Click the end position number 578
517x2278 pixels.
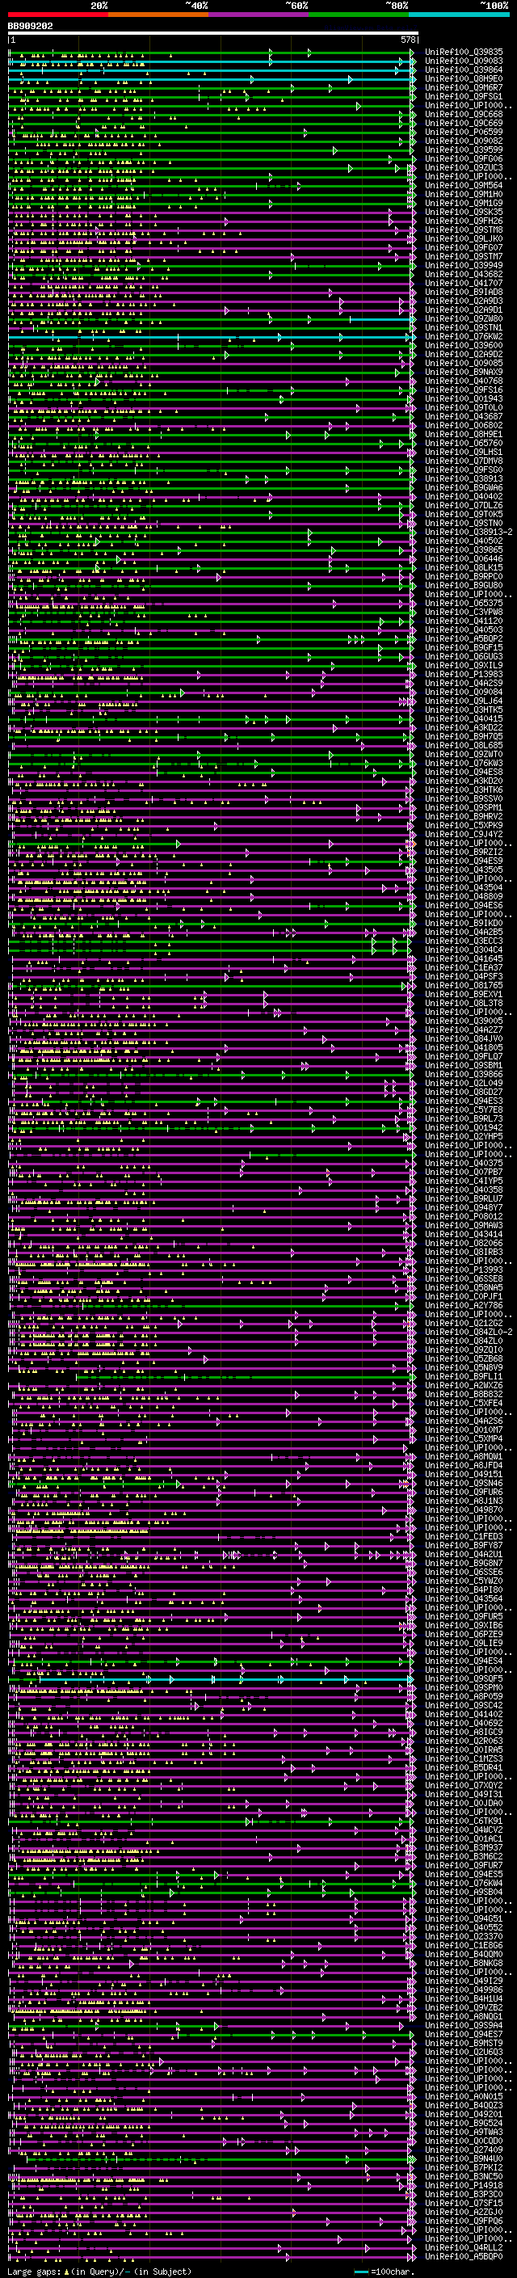(x=408, y=40)
